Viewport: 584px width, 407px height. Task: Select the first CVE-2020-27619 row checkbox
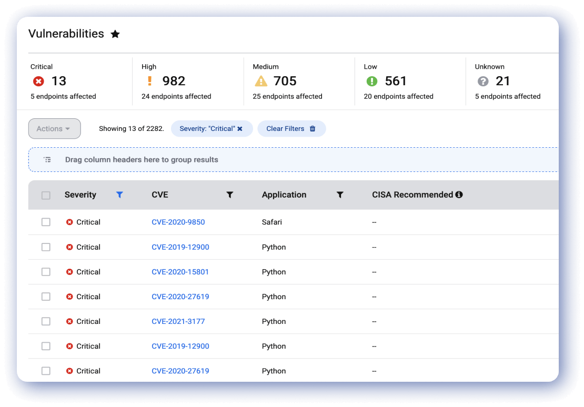point(46,297)
